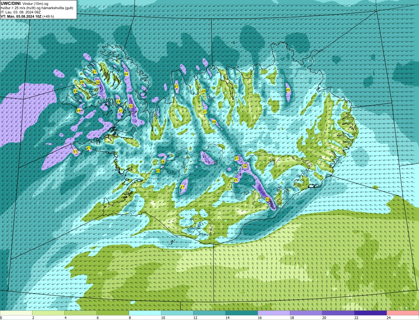
Task: Pick the 8–10 m/s pale cyan legend swatch
Action: click(145, 313)
